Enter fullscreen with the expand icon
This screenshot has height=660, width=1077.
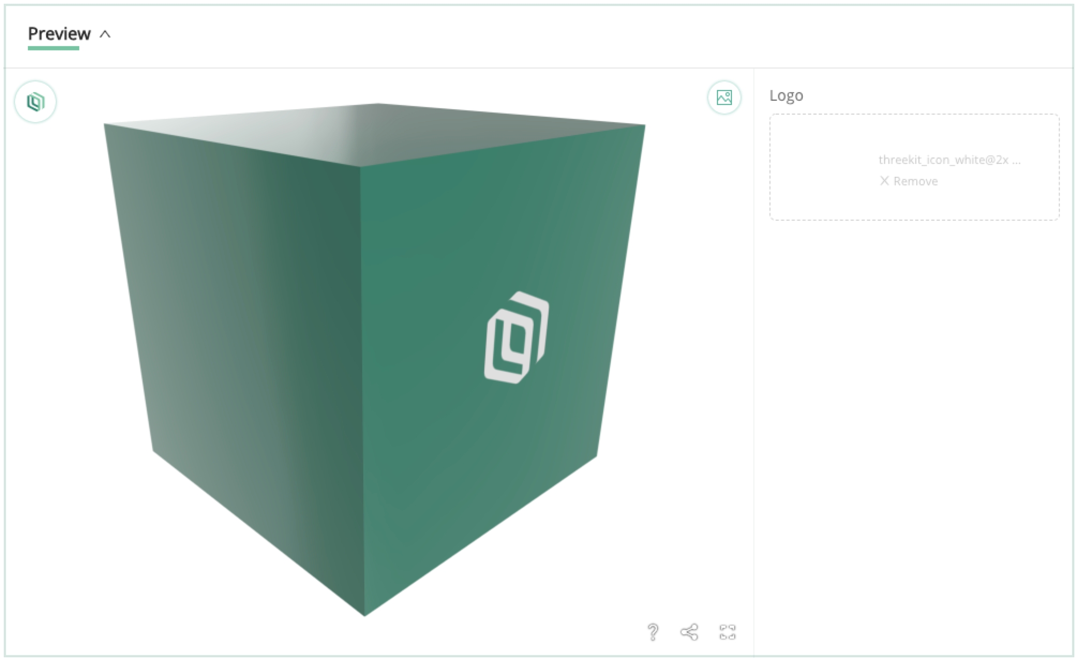click(727, 632)
